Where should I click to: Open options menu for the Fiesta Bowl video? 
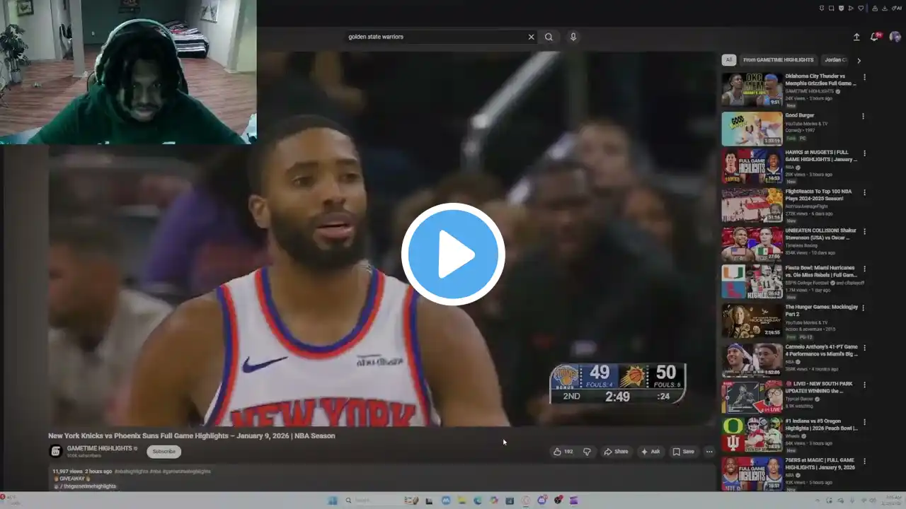(x=864, y=269)
